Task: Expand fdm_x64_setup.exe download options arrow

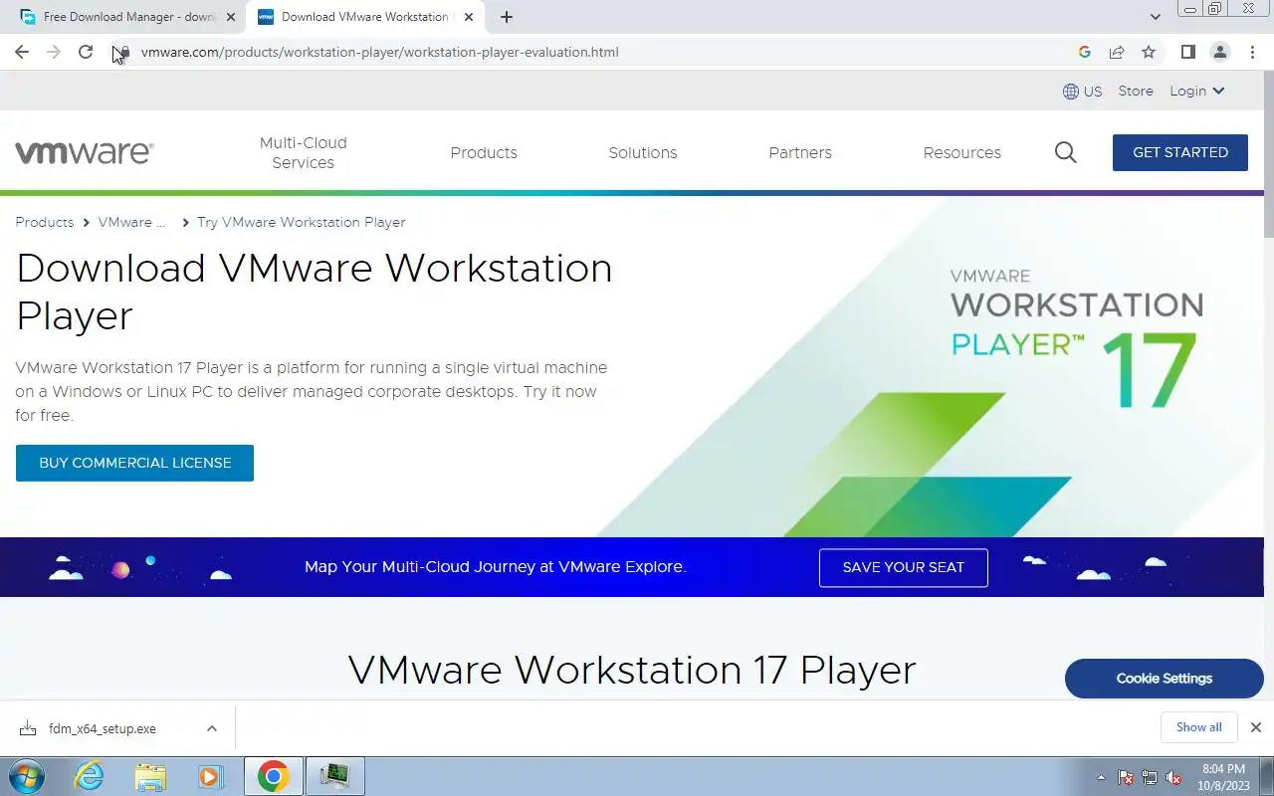Action: 212,728
